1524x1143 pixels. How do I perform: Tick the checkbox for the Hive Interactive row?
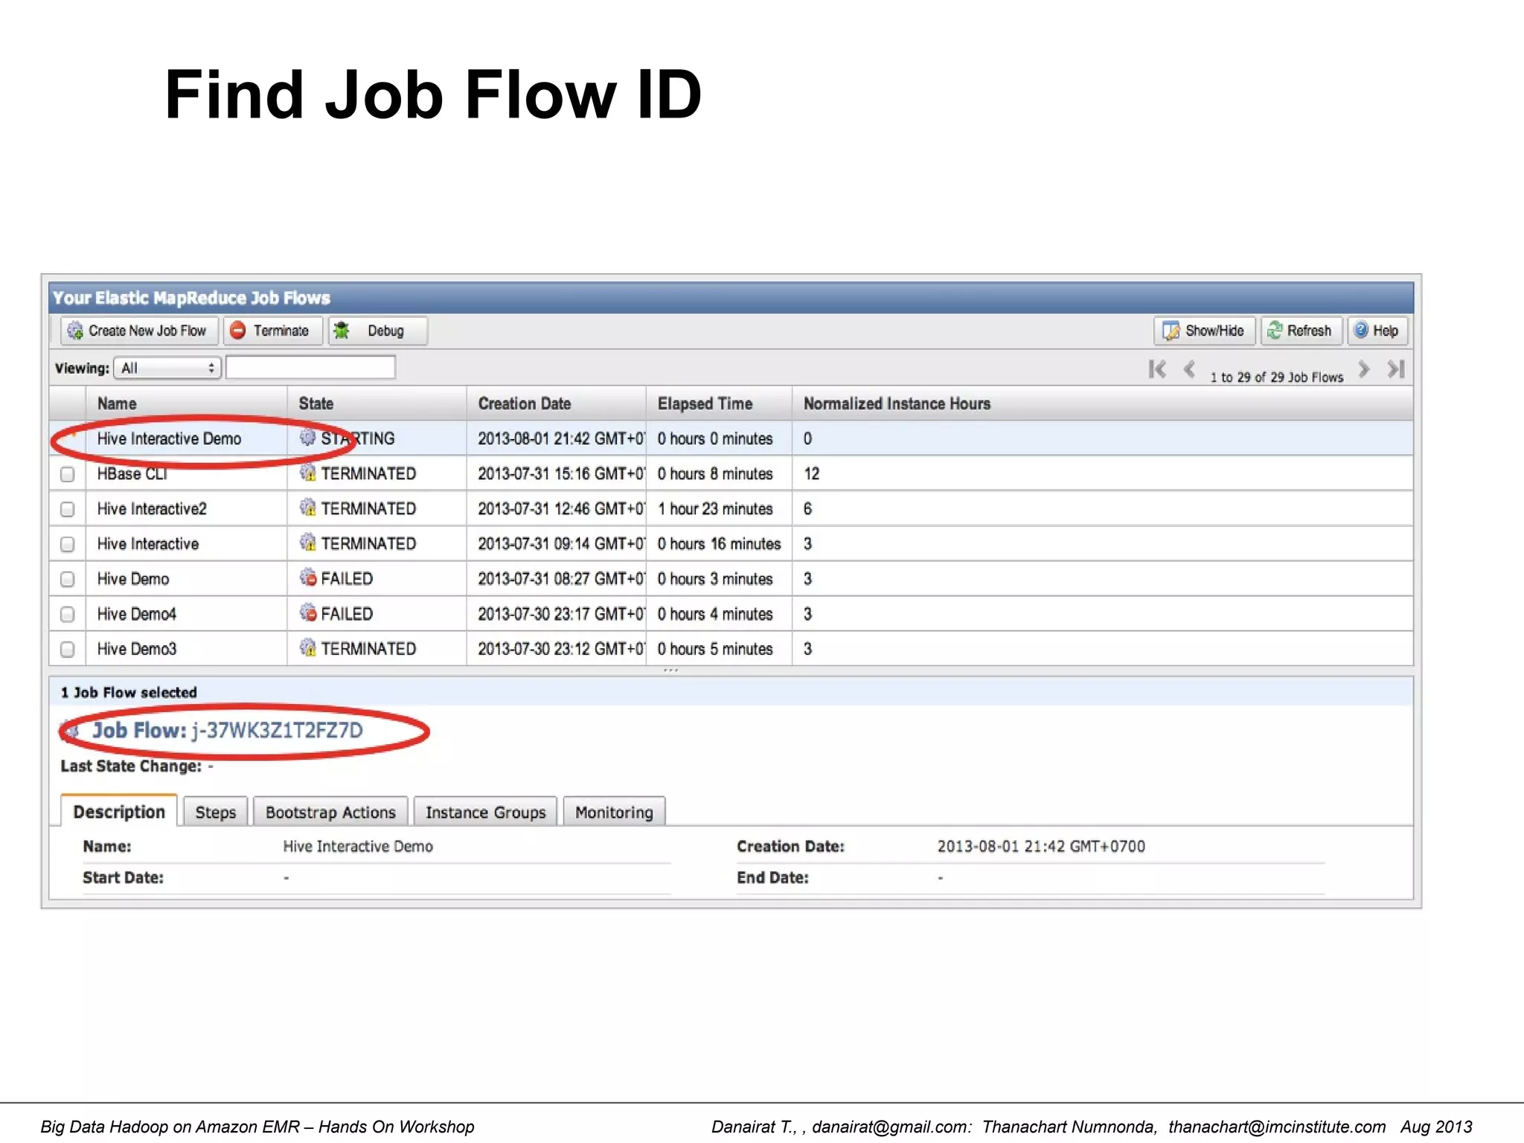68,544
